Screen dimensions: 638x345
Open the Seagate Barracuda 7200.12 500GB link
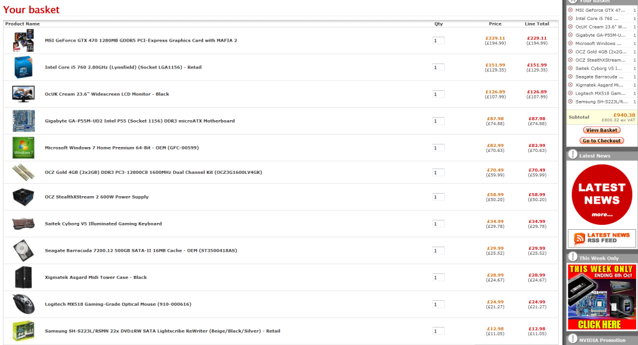(141, 250)
